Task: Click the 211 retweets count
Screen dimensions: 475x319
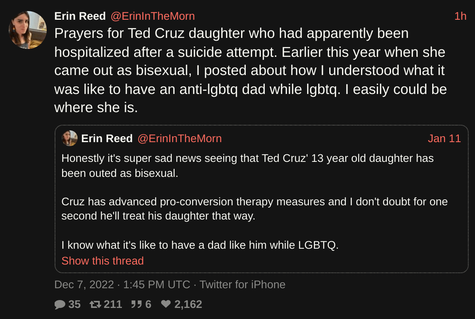Action: click(113, 304)
